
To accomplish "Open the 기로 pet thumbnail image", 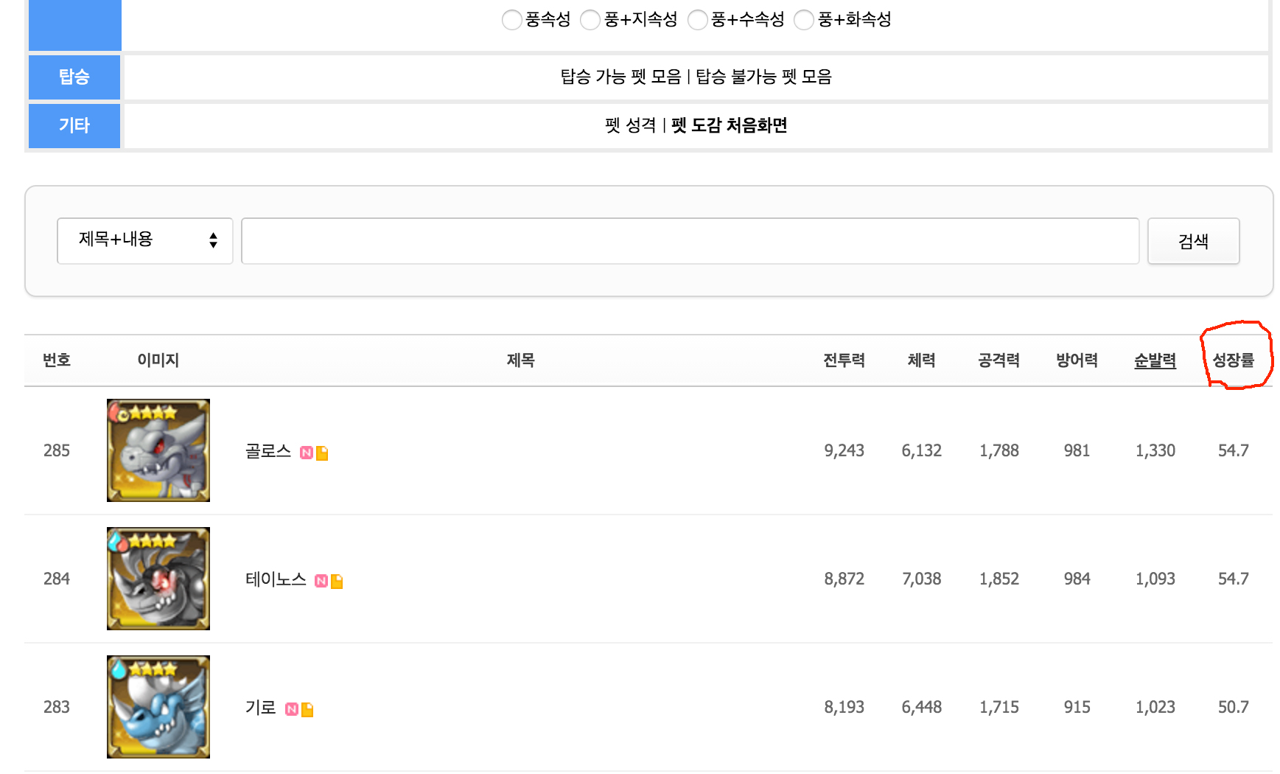I will point(158,707).
